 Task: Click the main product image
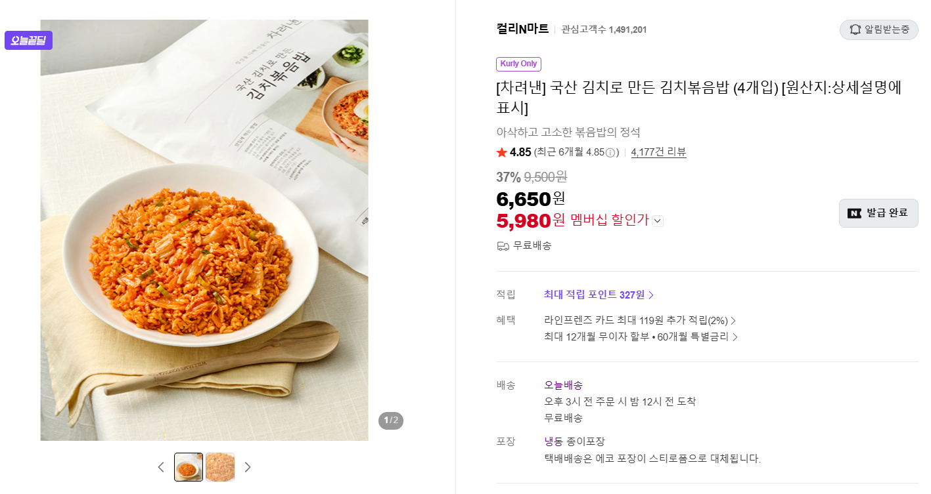click(204, 230)
